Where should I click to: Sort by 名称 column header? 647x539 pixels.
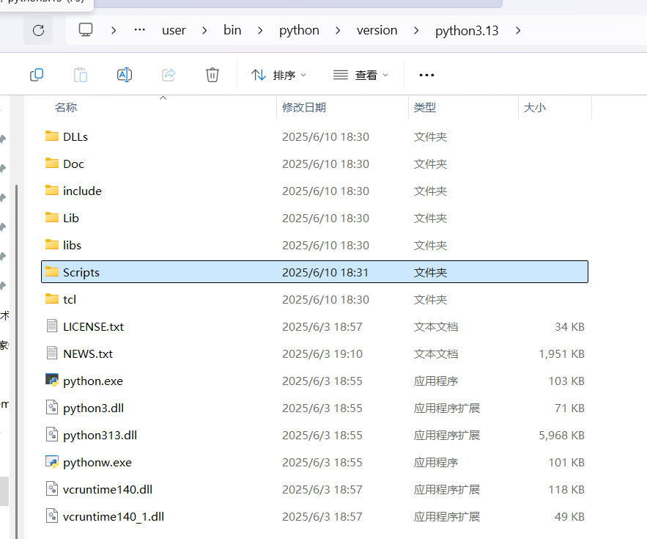point(66,107)
